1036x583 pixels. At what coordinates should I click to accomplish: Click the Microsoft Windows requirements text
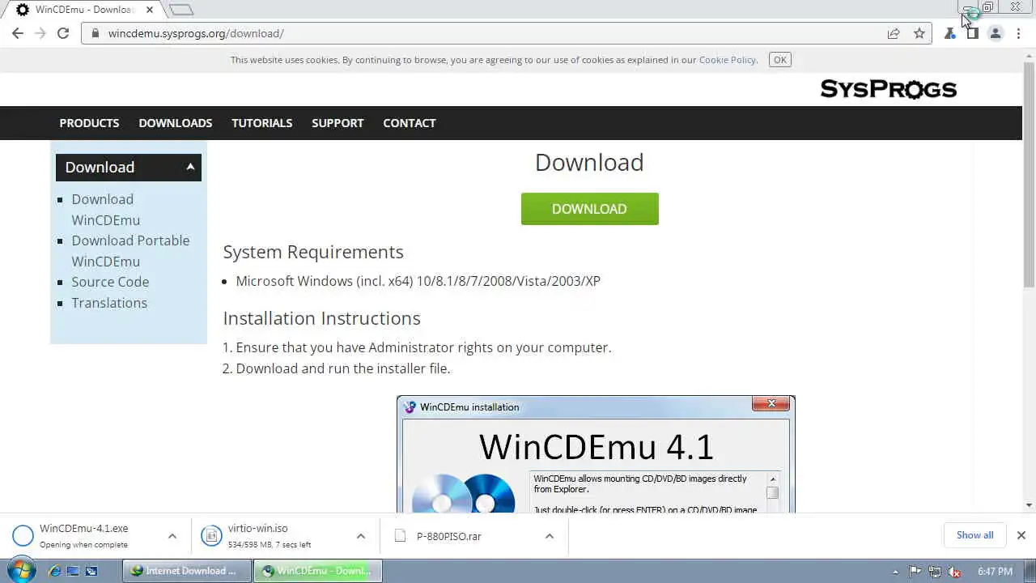coord(418,281)
